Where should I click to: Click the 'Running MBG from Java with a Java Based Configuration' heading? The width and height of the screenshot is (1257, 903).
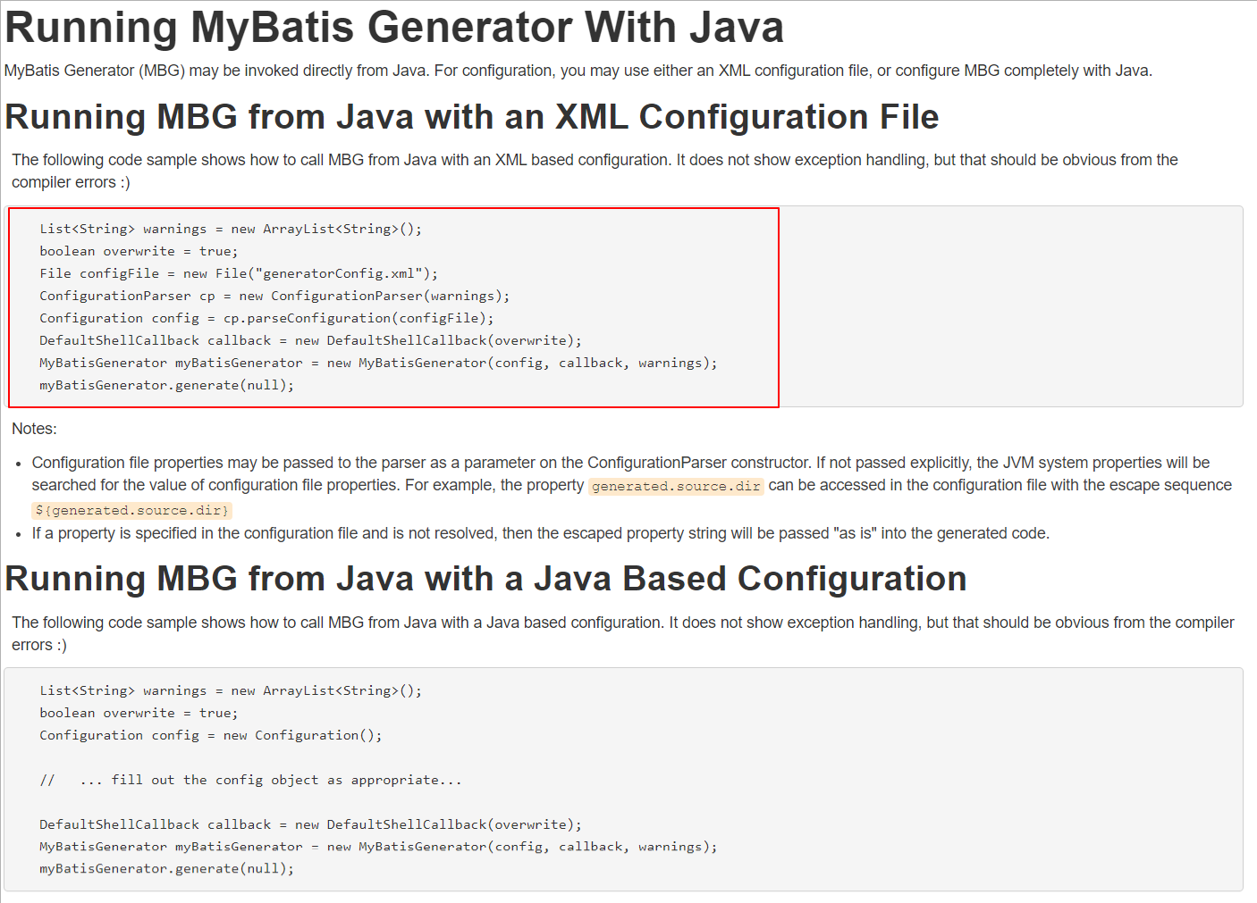[486, 579]
